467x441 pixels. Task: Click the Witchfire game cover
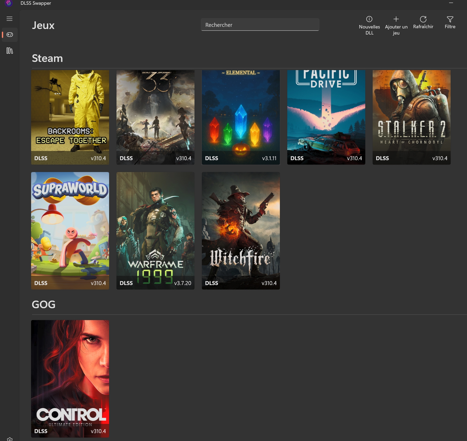point(241,231)
